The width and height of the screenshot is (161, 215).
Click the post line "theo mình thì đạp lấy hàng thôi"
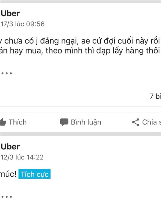[x=80, y=51]
